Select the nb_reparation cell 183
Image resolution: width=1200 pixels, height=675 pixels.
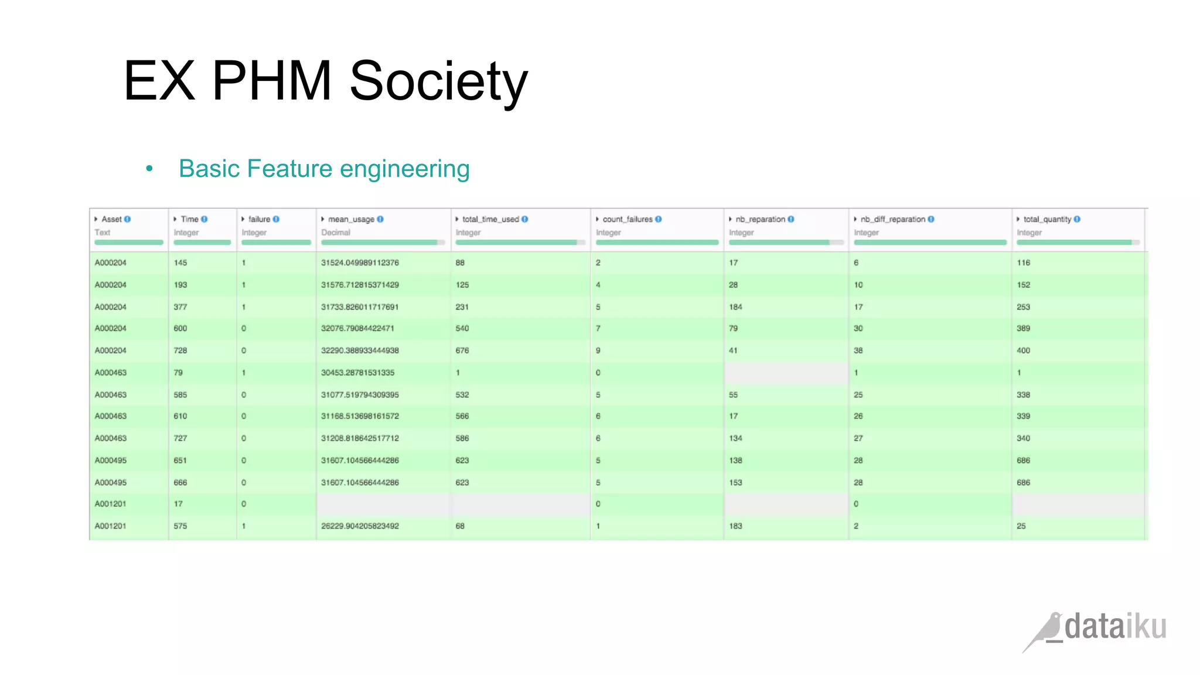(x=786, y=526)
